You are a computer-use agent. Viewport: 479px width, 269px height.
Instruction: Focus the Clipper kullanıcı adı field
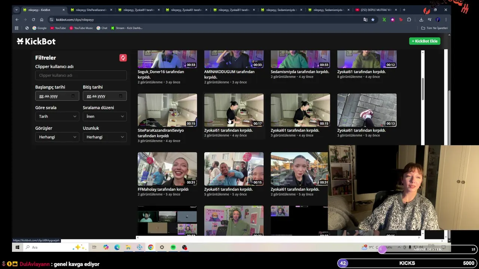tap(81, 75)
